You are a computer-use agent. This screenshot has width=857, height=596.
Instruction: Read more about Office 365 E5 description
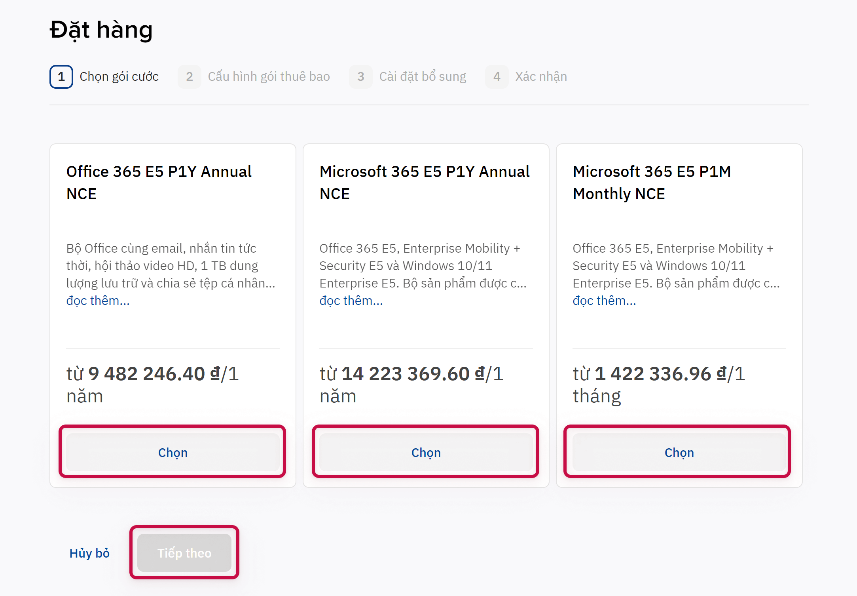coord(98,301)
